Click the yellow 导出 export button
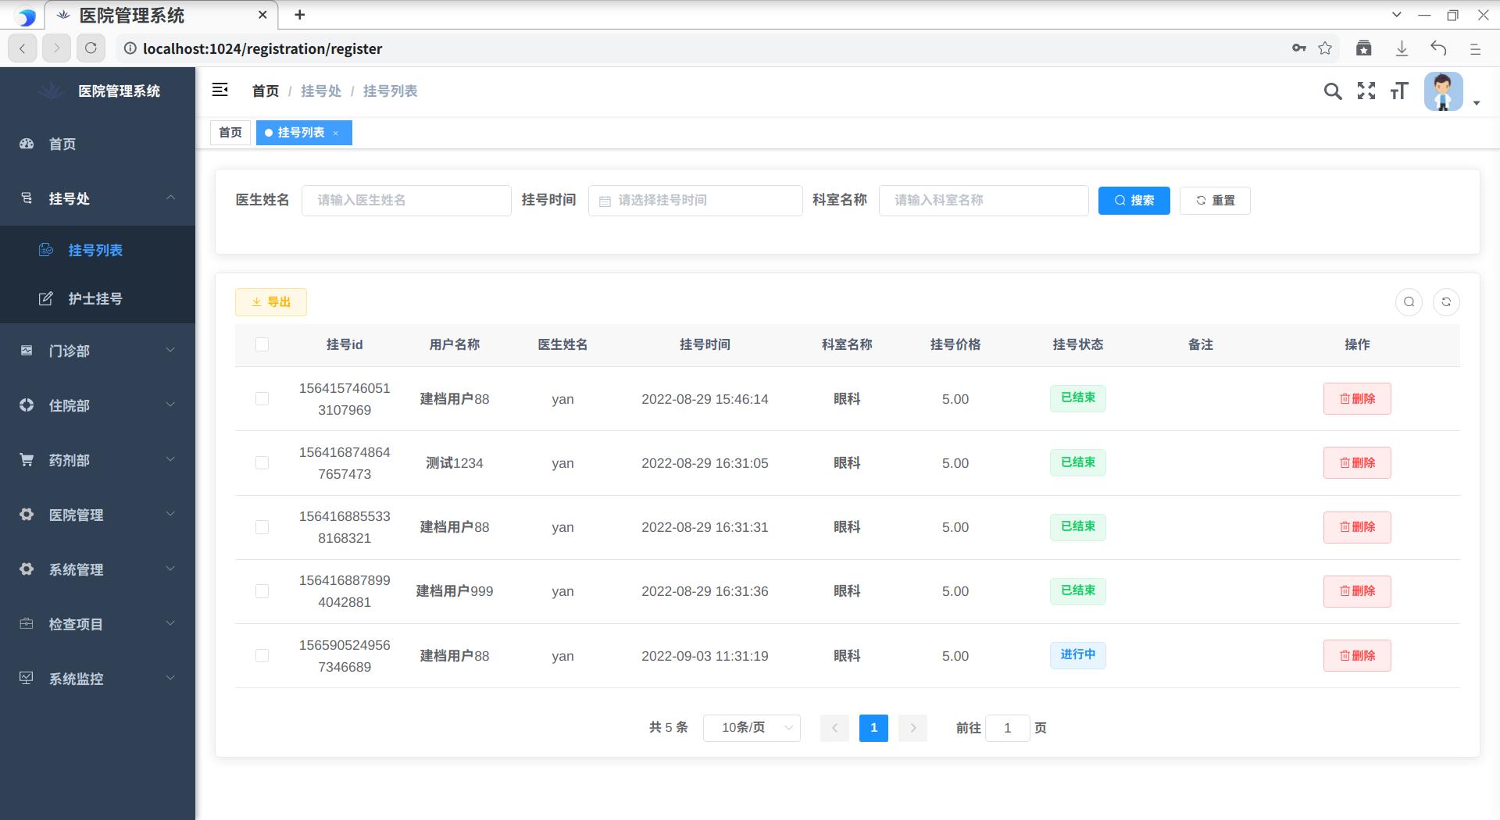This screenshot has height=820, width=1500. coord(271,302)
